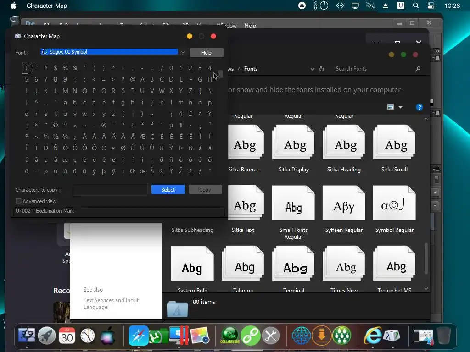Enable the Advanced view checkbox

tap(18, 201)
